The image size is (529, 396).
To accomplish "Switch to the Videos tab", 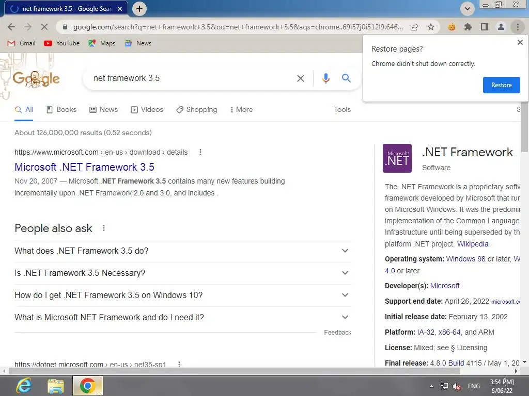I will pos(147,110).
